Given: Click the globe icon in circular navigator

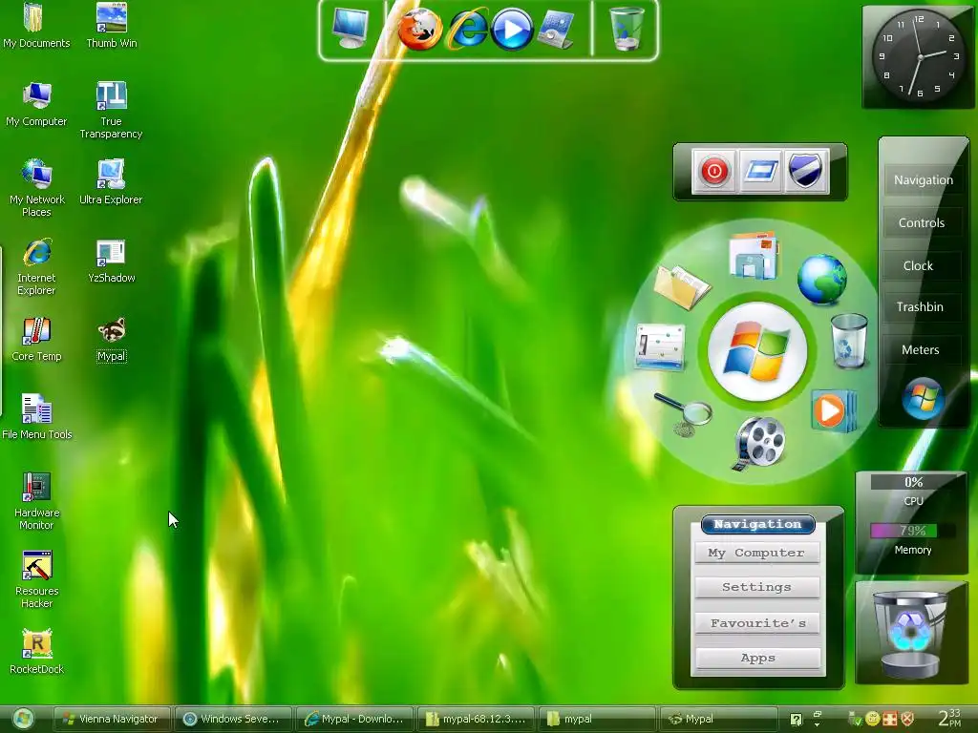Looking at the screenshot, I should coord(822,279).
